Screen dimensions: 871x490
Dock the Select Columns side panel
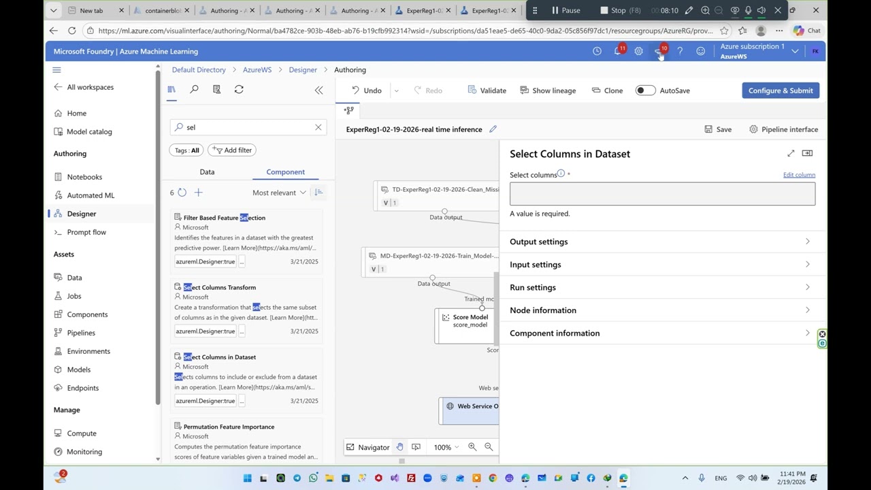(x=807, y=154)
